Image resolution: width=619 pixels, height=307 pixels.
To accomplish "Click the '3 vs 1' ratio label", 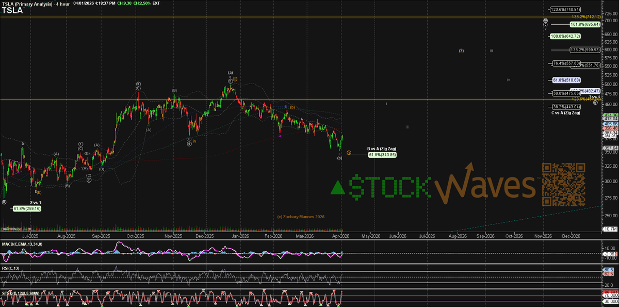I will click(x=595, y=97).
